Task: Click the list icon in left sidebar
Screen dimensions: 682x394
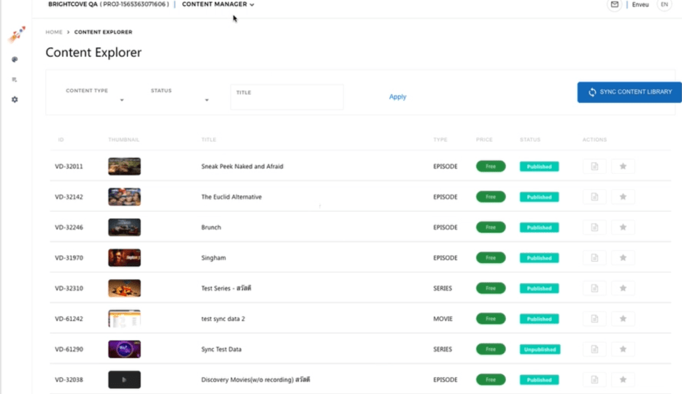Action: [15, 80]
